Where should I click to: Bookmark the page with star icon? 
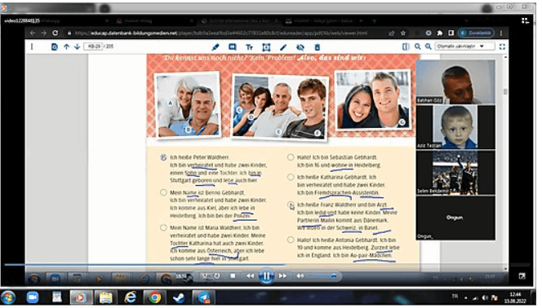point(403,33)
